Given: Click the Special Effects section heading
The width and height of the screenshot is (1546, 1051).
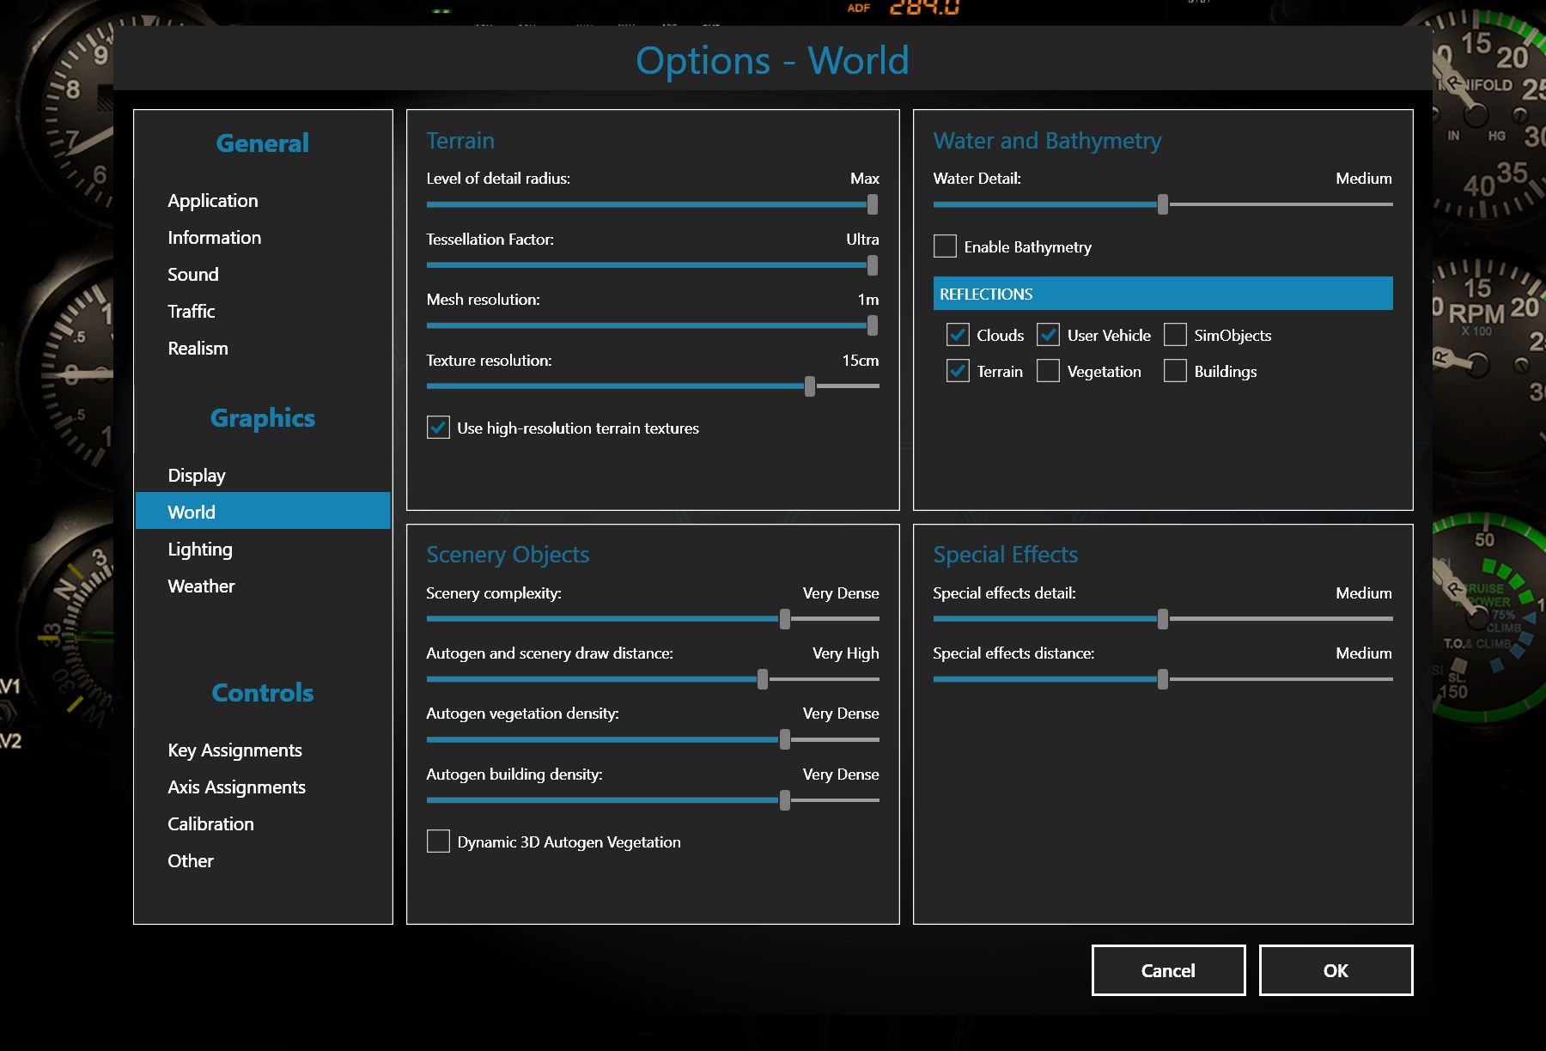Looking at the screenshot, I should 1006,555.
